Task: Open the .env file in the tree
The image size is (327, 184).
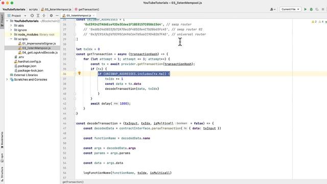Action: [x=21, y=57]
